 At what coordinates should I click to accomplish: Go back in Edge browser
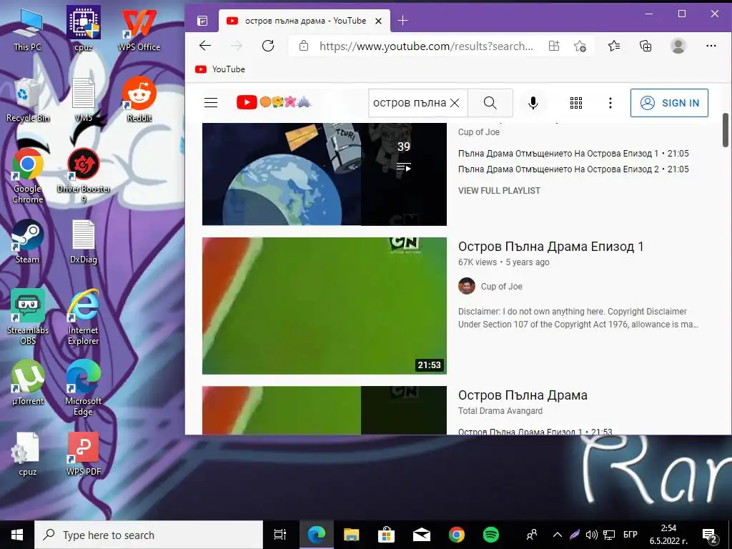[x=205, y=46]
